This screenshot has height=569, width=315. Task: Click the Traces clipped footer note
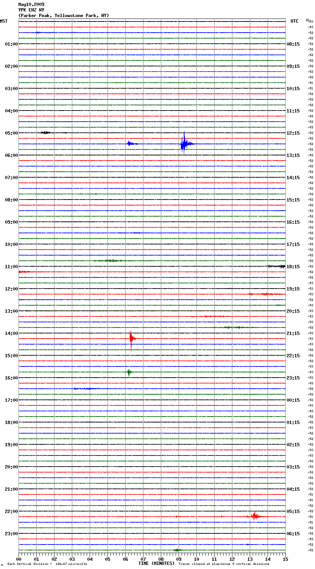click(x=224, y=564)
